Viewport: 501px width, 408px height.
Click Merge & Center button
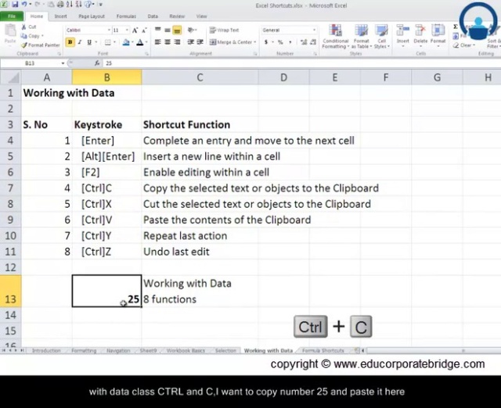coord(232,42)
